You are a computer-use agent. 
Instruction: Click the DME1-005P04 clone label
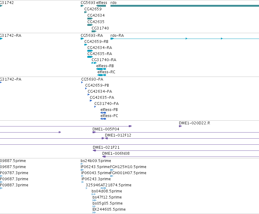pyautogui.click(x=106, y=129)
